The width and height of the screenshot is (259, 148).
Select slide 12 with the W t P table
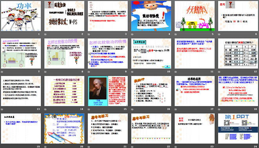click(x=238, y=53)
